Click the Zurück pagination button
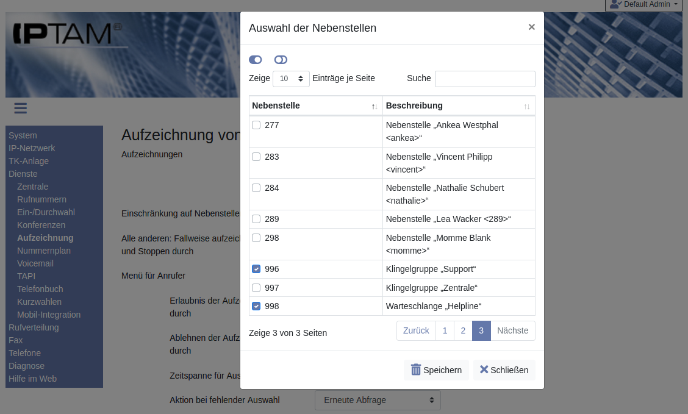Image resolution: width=688 pixels, height=414 pixels. tap(416, 330)
